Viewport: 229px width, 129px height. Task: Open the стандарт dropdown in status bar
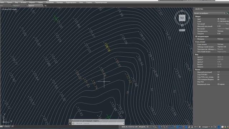click(x=206, y=127)
